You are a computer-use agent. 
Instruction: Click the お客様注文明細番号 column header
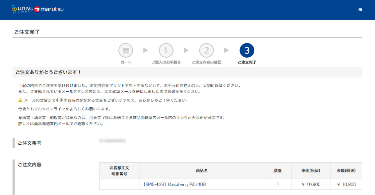[x=120, y=171]
